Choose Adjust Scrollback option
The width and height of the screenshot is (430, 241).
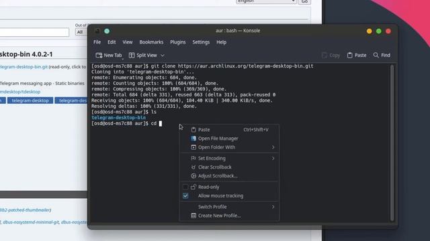229,176
